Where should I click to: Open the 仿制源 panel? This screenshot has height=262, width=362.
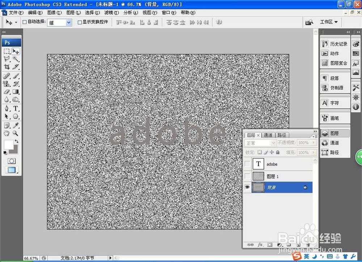[x=335, y=88]
